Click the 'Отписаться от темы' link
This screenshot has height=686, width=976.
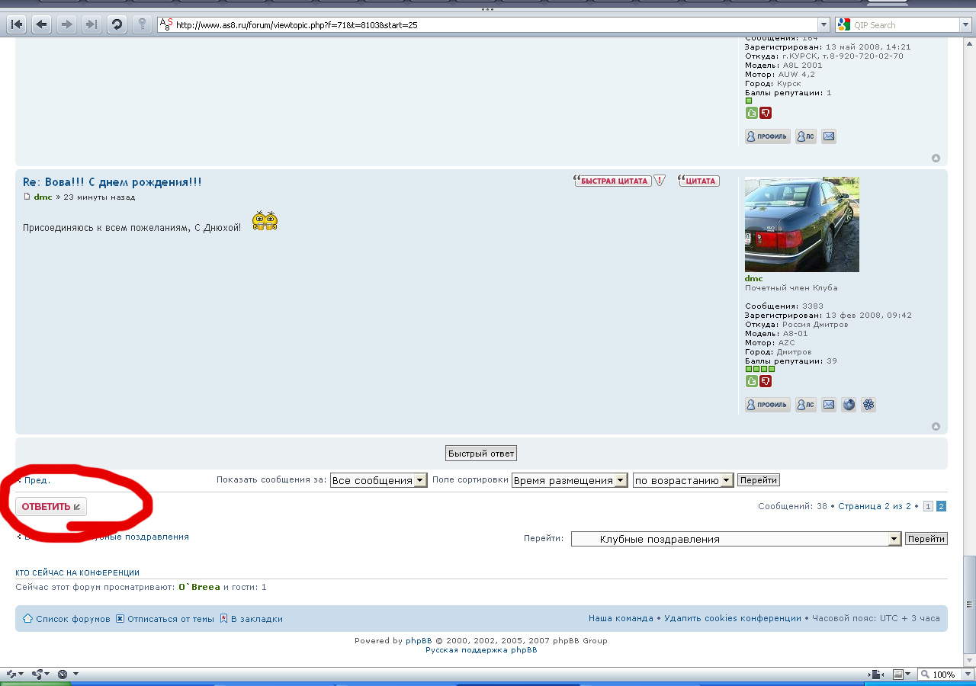[170, 619]
